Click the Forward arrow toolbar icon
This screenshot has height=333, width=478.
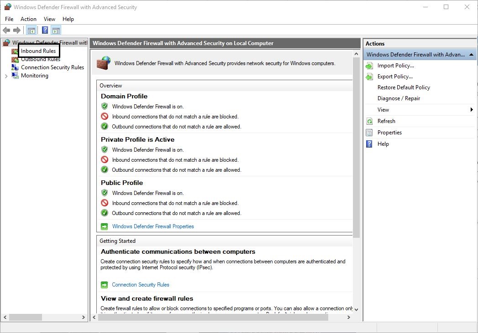[17, 30]
